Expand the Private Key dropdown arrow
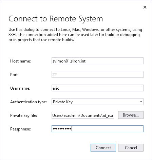152x160 pixels. point(141,102)
